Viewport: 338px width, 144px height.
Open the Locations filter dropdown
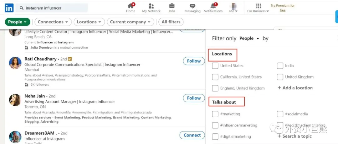(x=89, y=22)
